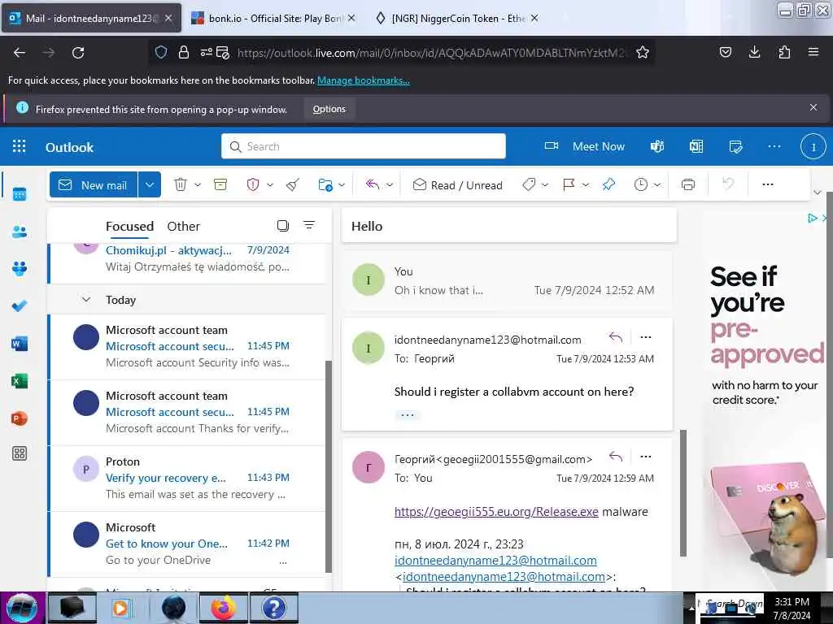Image resolution: width=833 pixels, height=624 pixels.
Task: Click the Select messages checkbox icon
Action: (x=282, y=226)
